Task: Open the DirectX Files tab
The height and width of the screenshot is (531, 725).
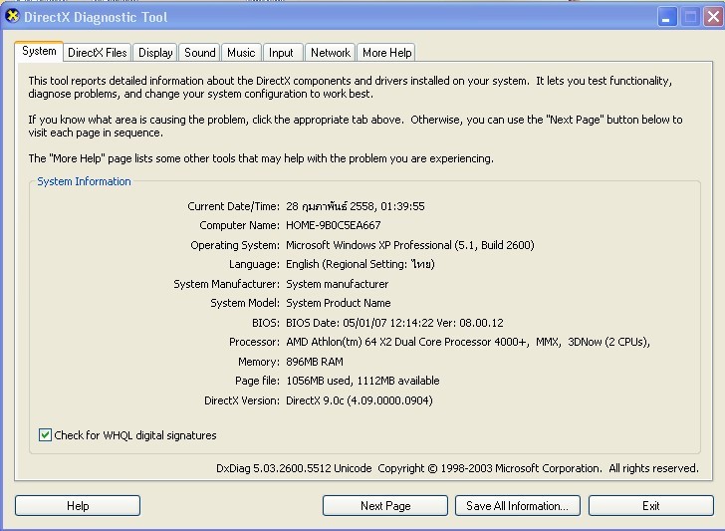Action: [x=98, y=53]
